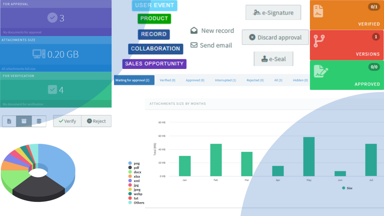Click the signed document icon on Approved card

coord(321,71)
